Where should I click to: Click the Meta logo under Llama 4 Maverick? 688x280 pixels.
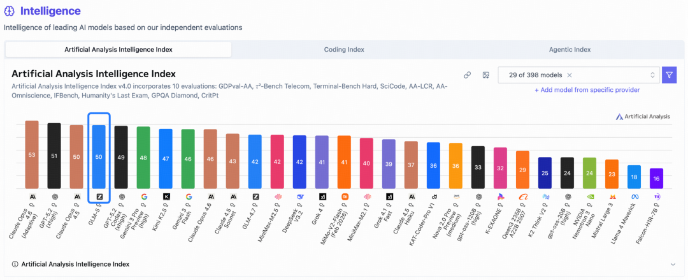634,196
